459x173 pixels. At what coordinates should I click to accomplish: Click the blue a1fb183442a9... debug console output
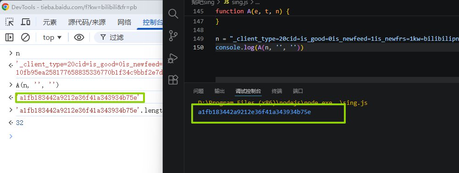[x=254, y=112]
